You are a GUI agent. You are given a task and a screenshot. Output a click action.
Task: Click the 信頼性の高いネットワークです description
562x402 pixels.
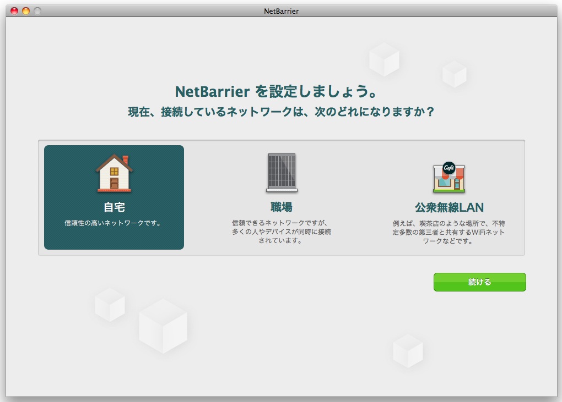[x=113, y=223]
